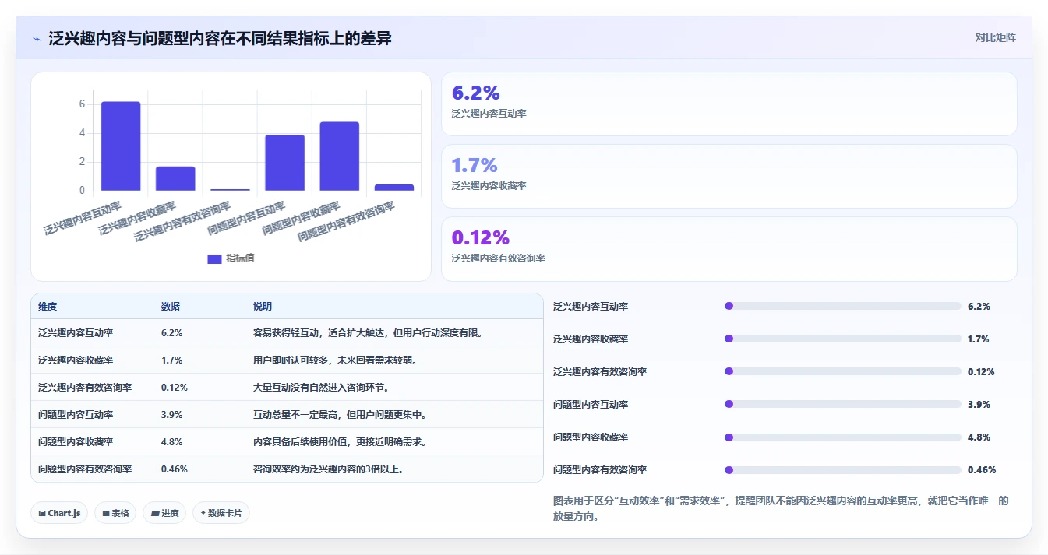Click description 咨询效率约为泛兴趣内容的3倍以上
1048x555 pixels.
pos(328,469)
